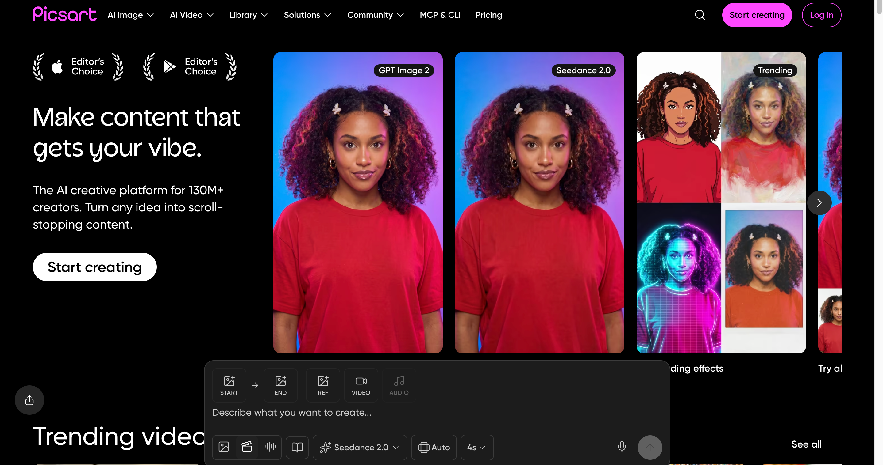Add an END frame image
Screen dimensions: 883x465
click(x=280, y=385)
